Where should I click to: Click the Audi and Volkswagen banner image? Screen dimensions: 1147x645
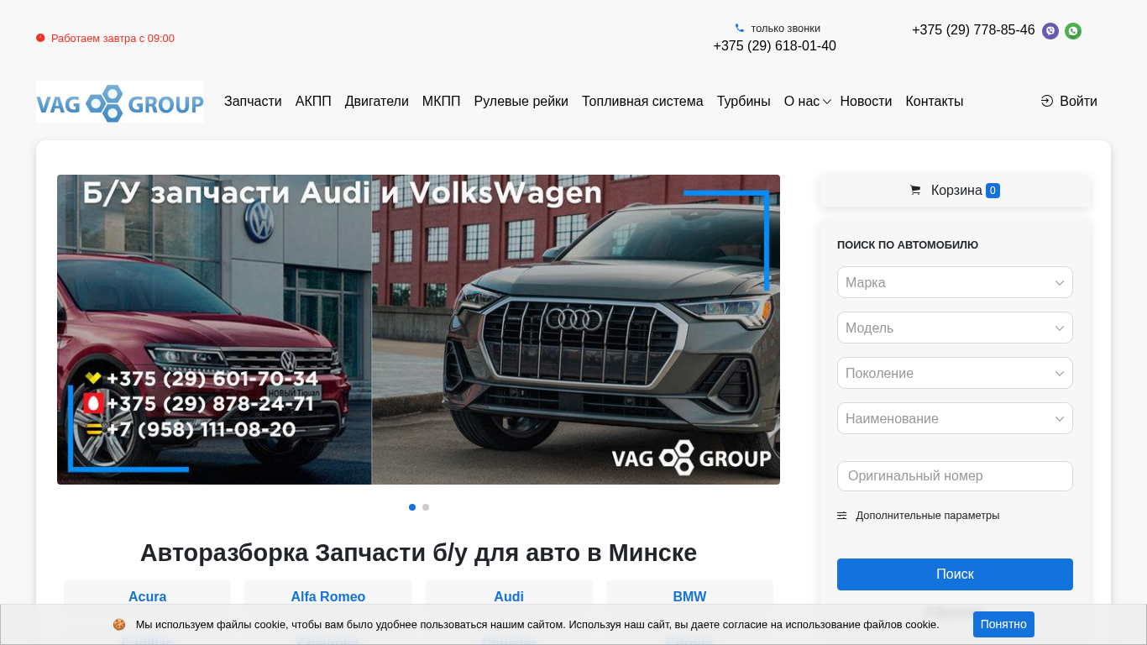click(x=418, y=329)
